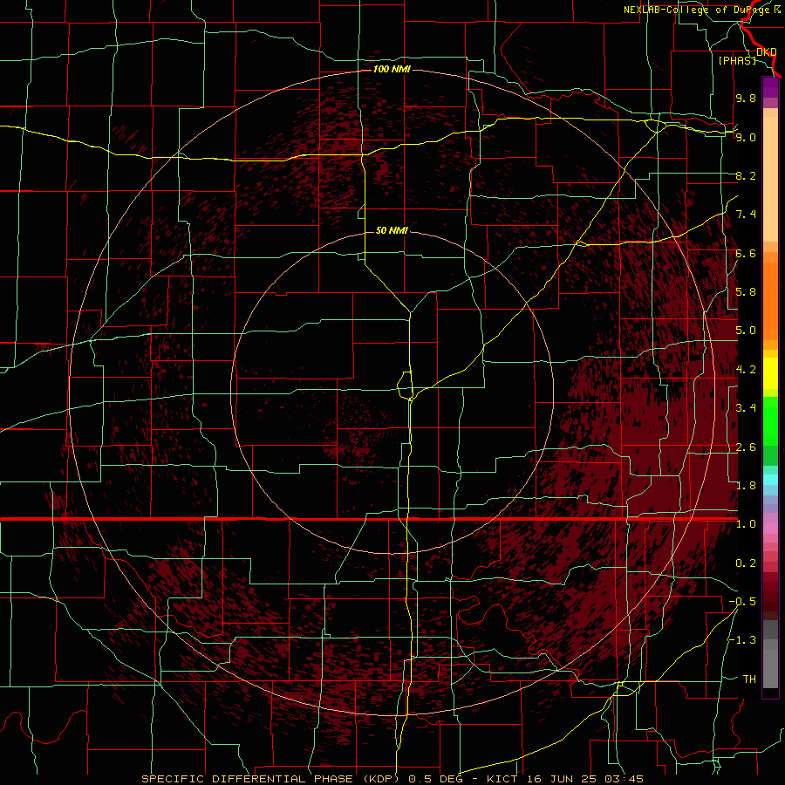Click the 5.0 scale label
Viewport: 785px width, 785px height.
click(746, 330)
